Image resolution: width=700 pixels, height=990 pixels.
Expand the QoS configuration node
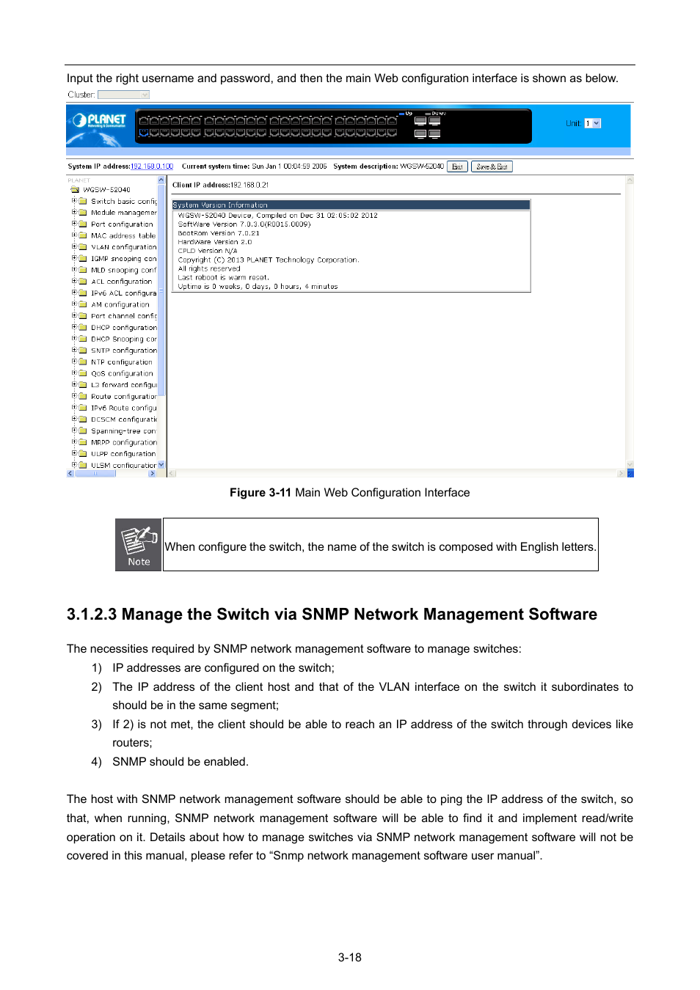[74, 373]
